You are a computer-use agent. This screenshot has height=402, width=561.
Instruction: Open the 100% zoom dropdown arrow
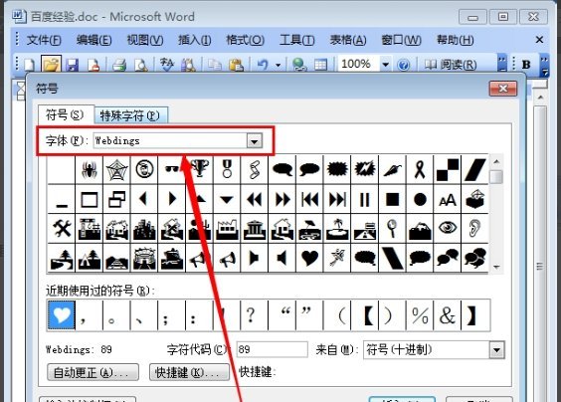click(385, 65)
